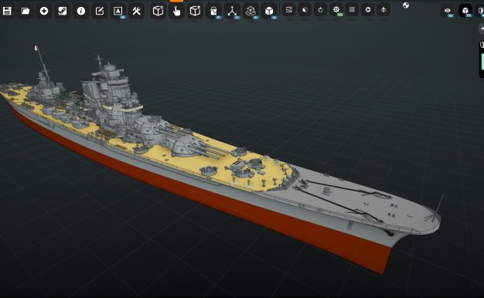Click the solid white cube icon
The width and height of the screenshot is (484, 298).
pos(269,11)
